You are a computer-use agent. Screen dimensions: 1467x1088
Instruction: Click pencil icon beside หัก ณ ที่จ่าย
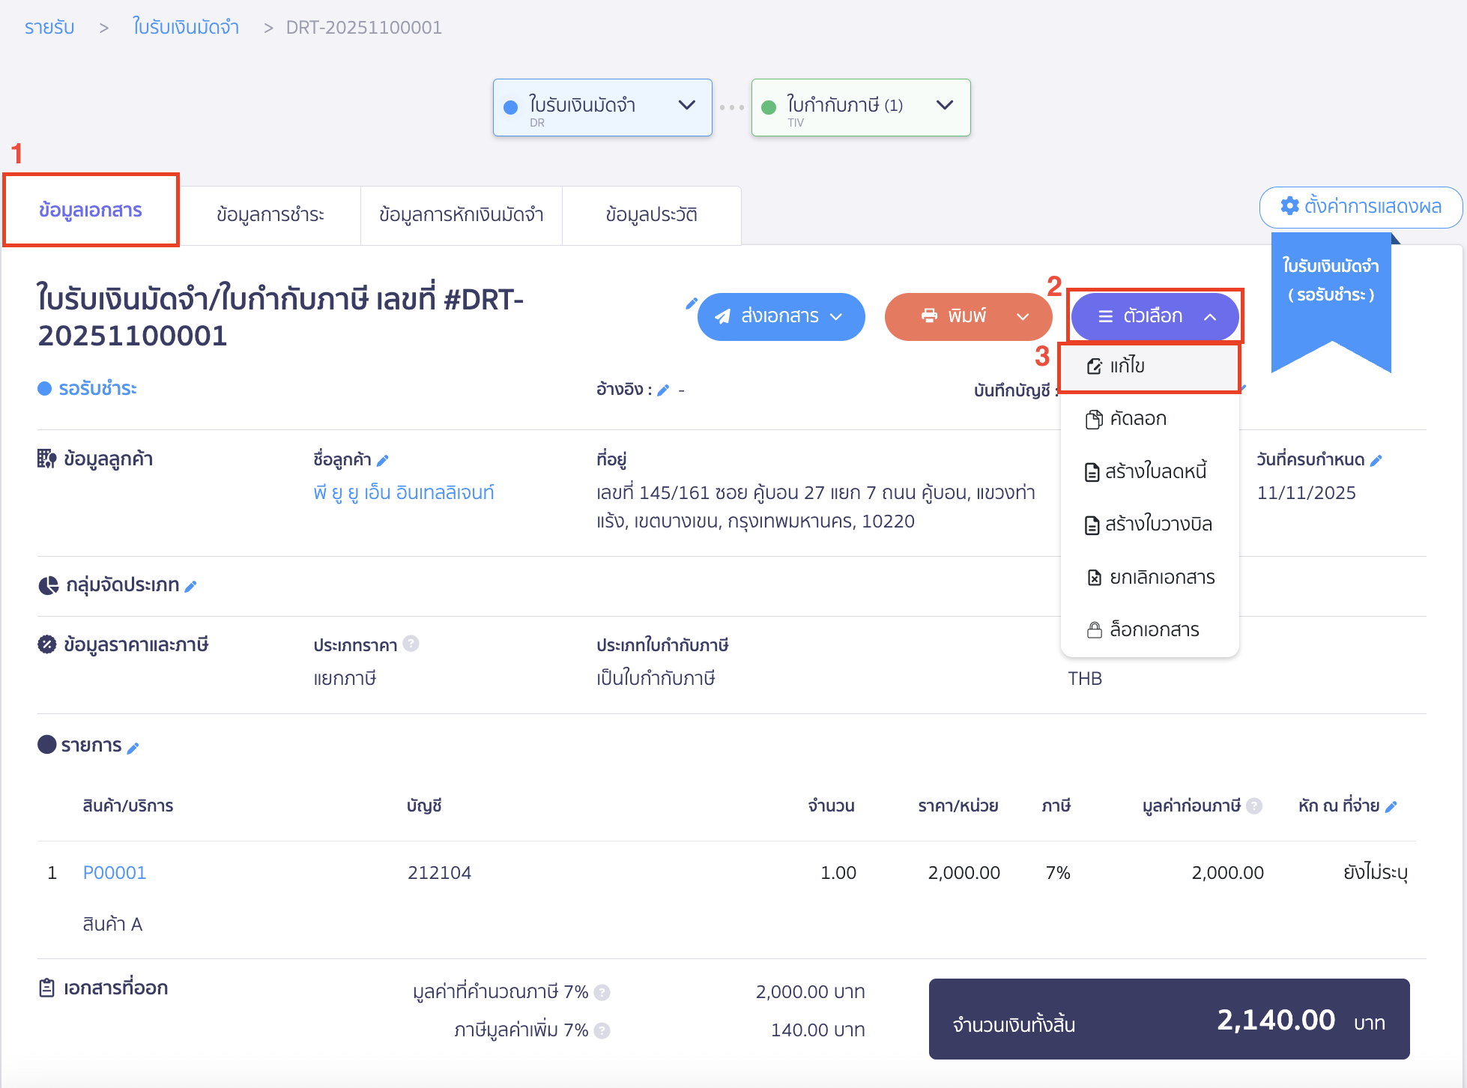click(1391, 807)
